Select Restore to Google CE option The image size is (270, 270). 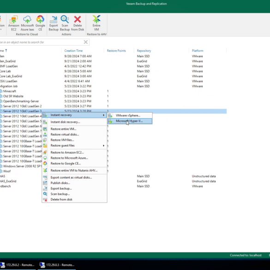pyautogui.click(x=74, y=163)
